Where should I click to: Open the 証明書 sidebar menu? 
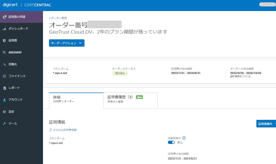coord(21,41)
